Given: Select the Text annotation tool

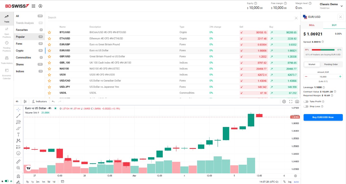Looking at the screenshot, I should 18,134.
